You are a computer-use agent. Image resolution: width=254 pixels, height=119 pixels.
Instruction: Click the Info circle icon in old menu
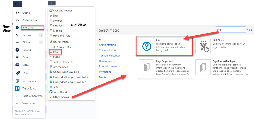[x=51, y=52]
